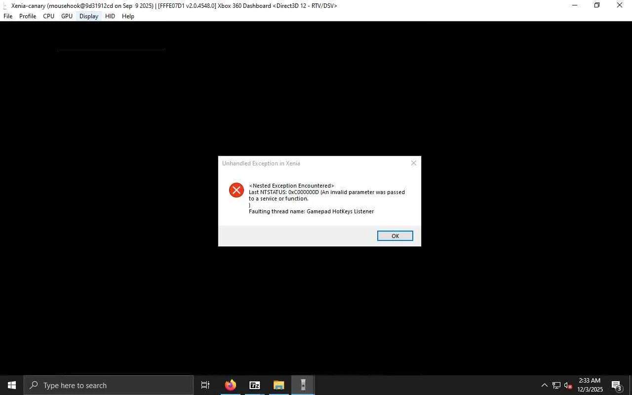
Task: Open the File menu
Action: pos(8,16)
